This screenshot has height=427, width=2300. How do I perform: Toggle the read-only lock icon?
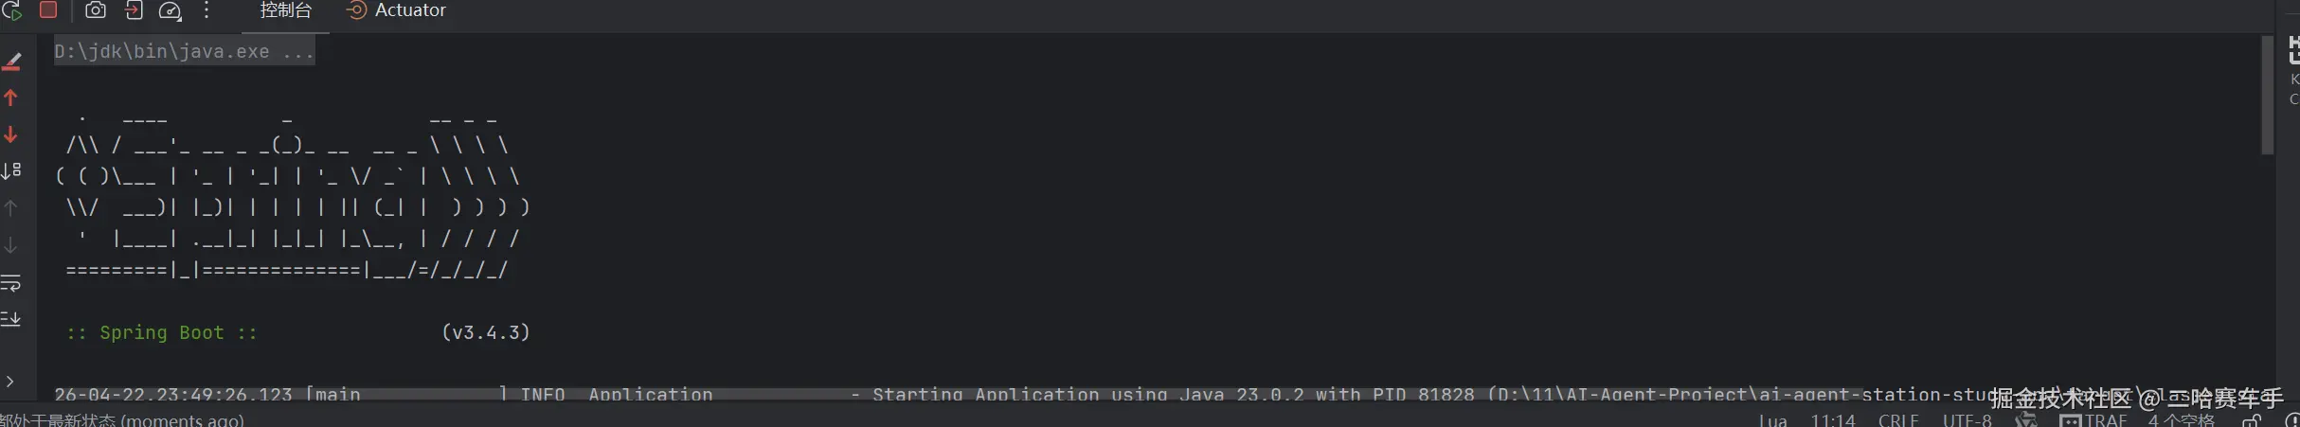click(2251, 420)
